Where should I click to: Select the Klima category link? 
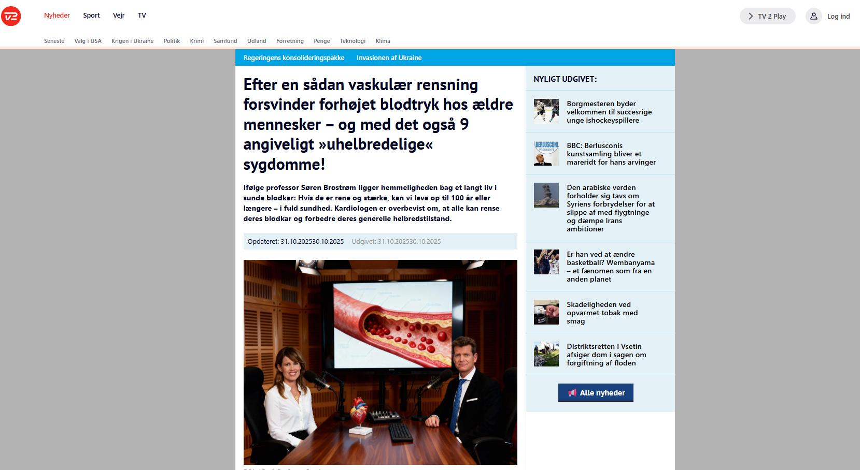pyautogui.click(x=383, y=41)
